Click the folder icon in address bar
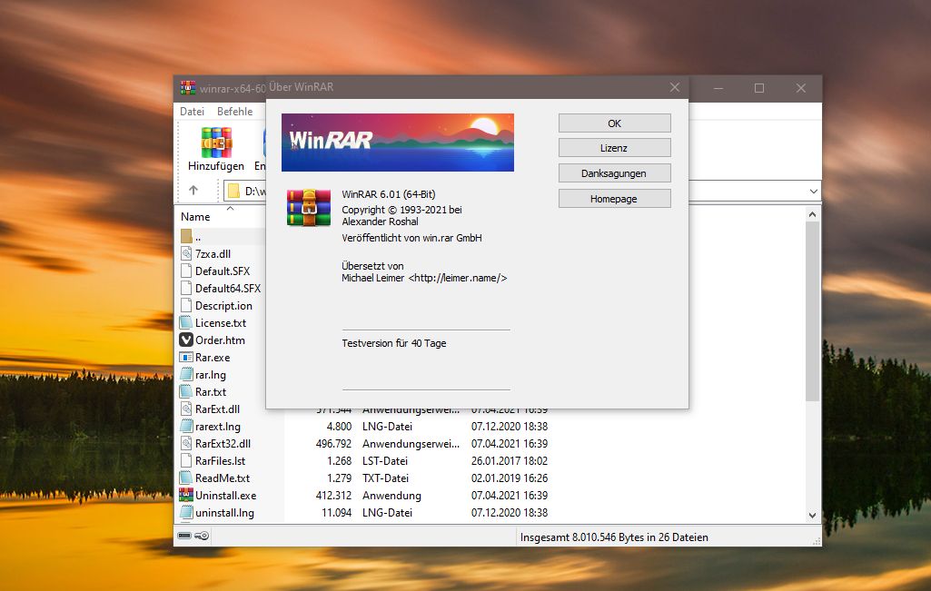This screenshot has height=591, width=931. pyautogui.click(x=234, y=191)
